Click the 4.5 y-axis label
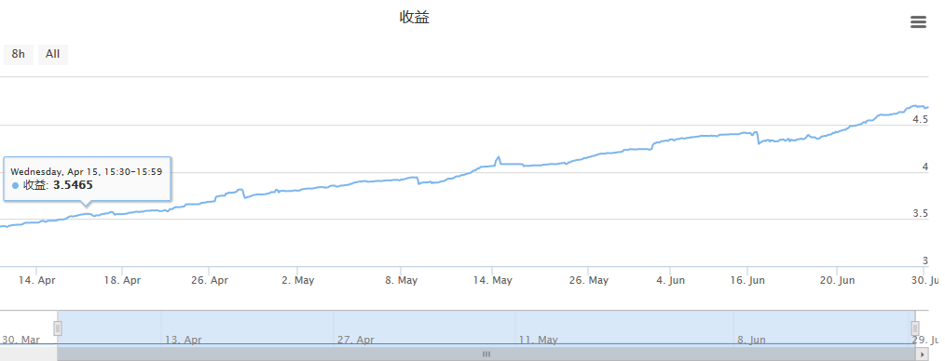This screenshot has width=945, height=361. (920, 120)
